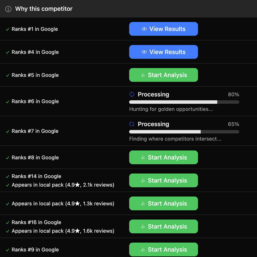Click the 80% processing progress bar
This screenshot has height=257, width=257.
pos(184,102)
